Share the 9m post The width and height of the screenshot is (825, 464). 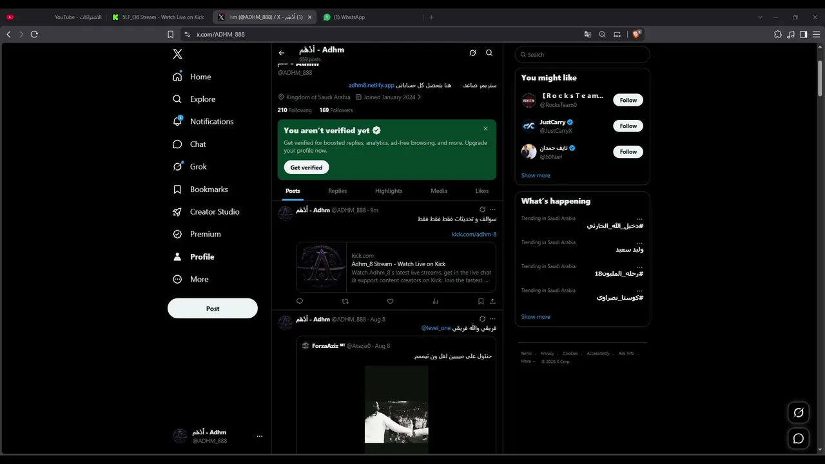492,301
